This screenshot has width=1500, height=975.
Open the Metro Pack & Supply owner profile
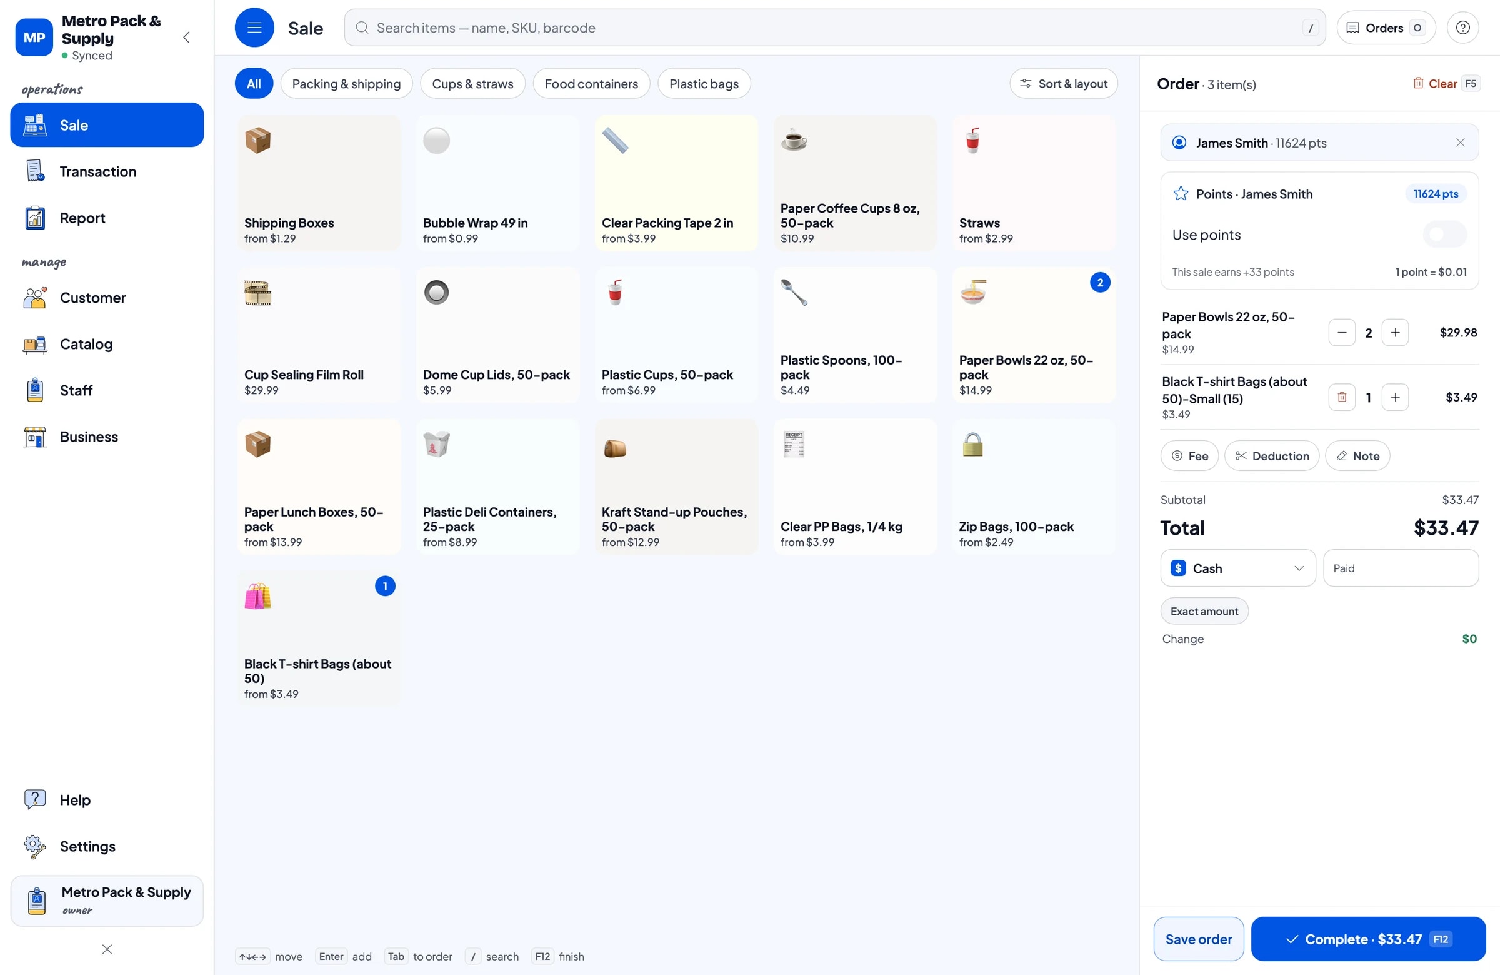[x=107, y=901]
